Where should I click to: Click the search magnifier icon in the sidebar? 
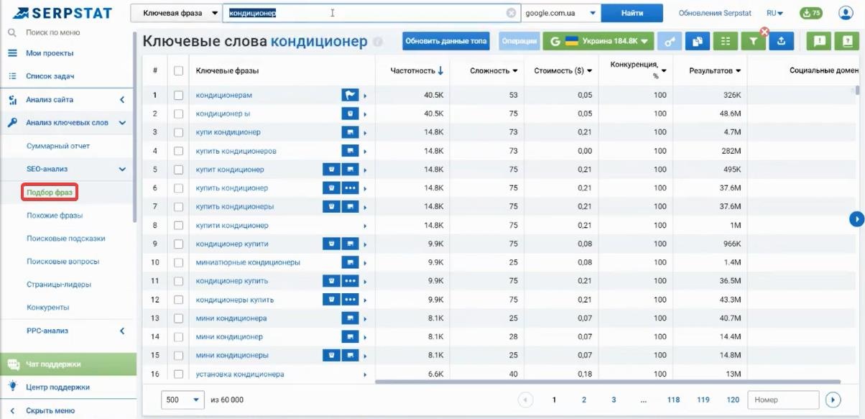point(11,32)
